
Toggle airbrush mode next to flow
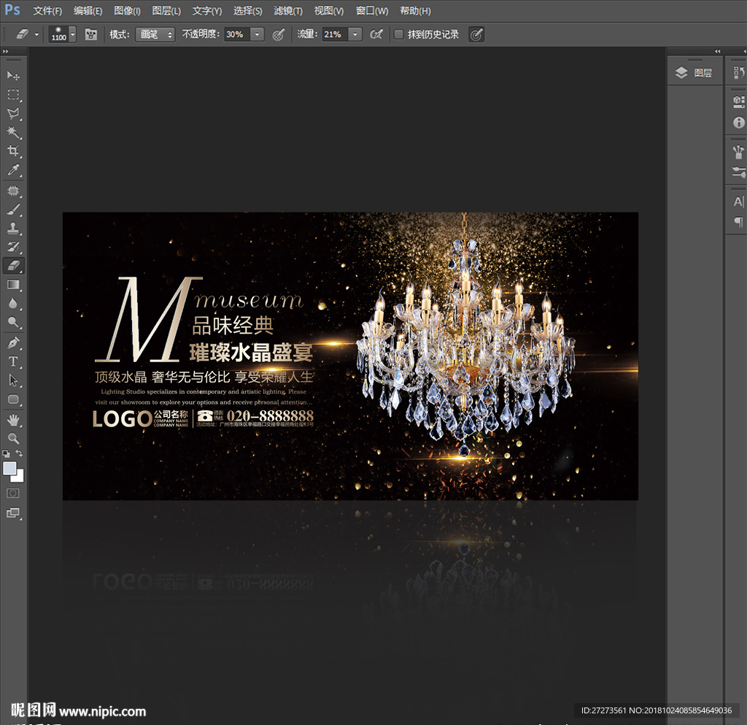tap(376, 34)
